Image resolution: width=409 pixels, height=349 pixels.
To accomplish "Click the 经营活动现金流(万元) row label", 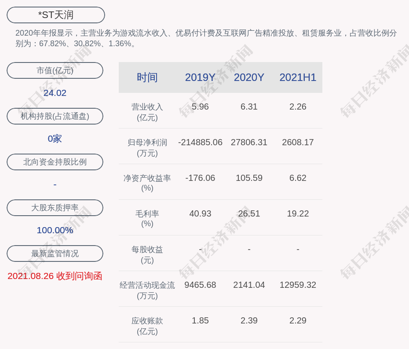I will tap(147, 290).
